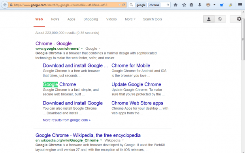Viewport: 245px width, 153px height.
Task: Open the Wikipedia publisher dropdown
Action: click(114, 140)
